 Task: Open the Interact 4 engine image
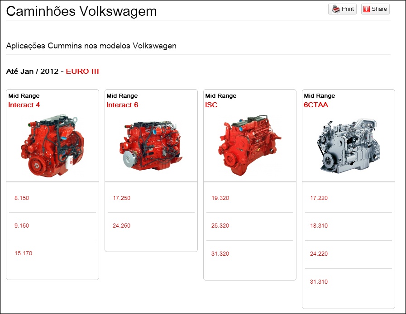tap(53, 146)
